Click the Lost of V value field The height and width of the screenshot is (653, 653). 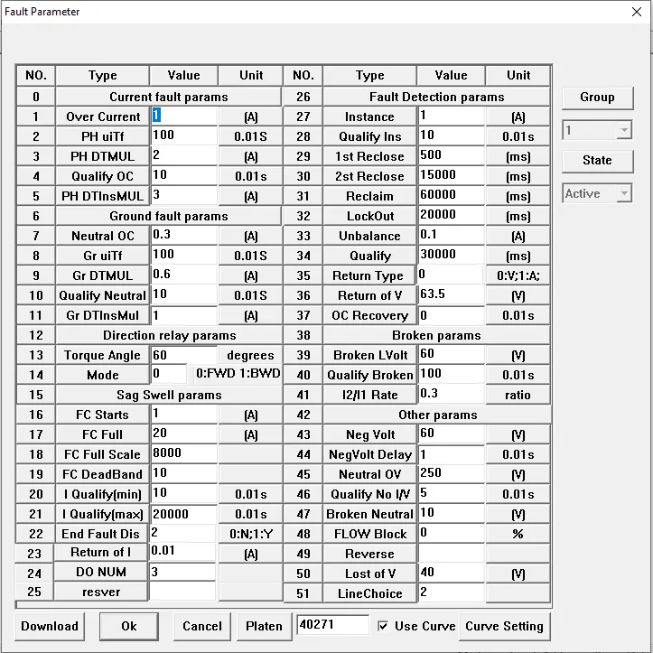[452, 573]
